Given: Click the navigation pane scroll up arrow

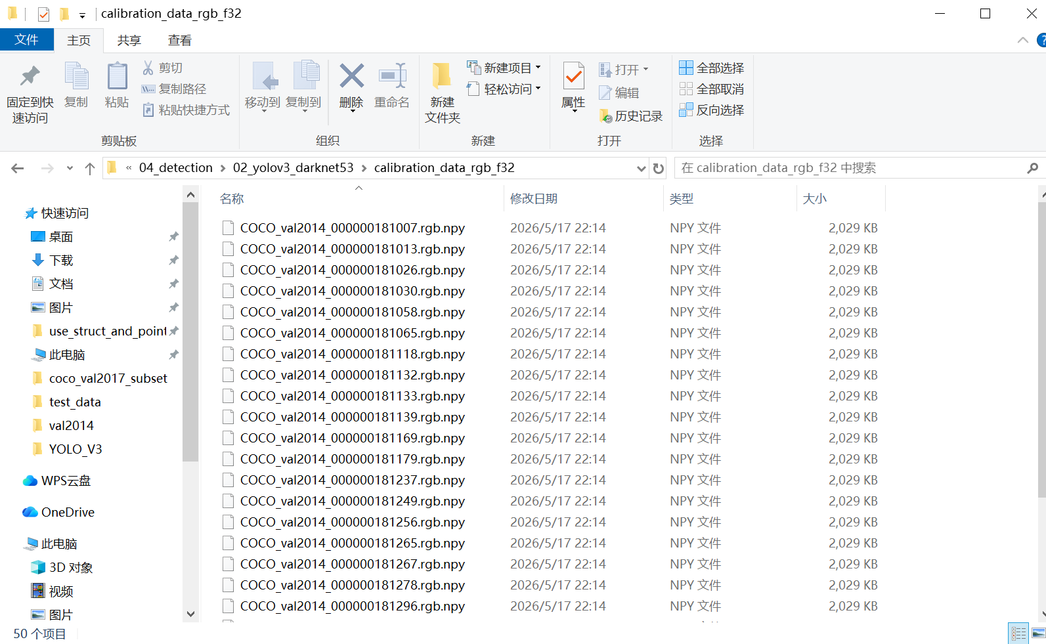Looking at the screenshot, I should pyautogui.click(x=190, y=194).
